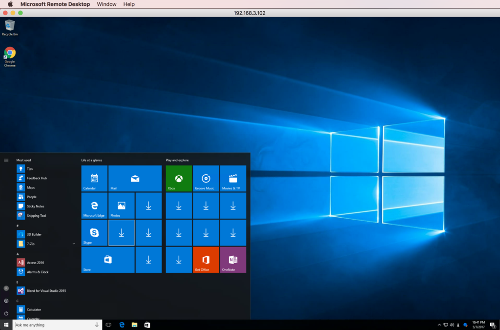Screen dimensions: 500x330
Task: Open Settings gear in Start menu
Action: pos(6,301)
